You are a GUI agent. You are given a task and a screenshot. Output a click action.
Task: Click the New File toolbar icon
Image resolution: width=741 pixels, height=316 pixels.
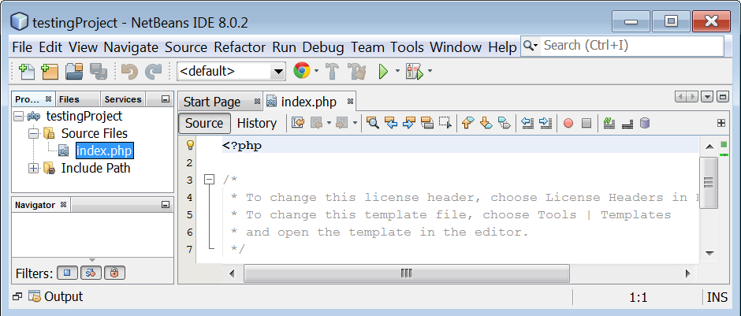[27, 72]
